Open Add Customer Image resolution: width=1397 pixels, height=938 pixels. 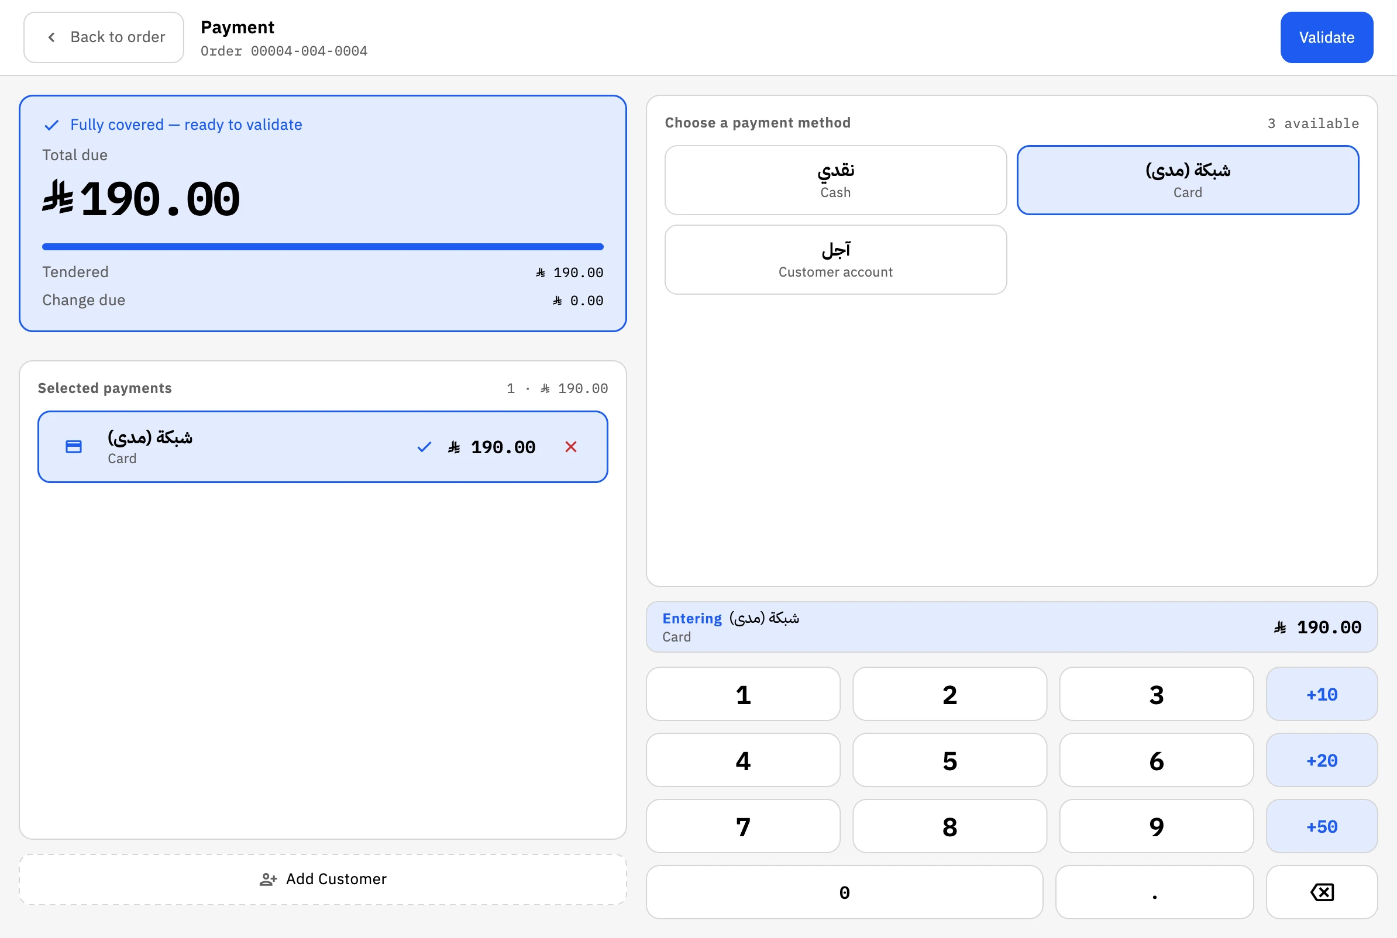click(x=322, y=880)
